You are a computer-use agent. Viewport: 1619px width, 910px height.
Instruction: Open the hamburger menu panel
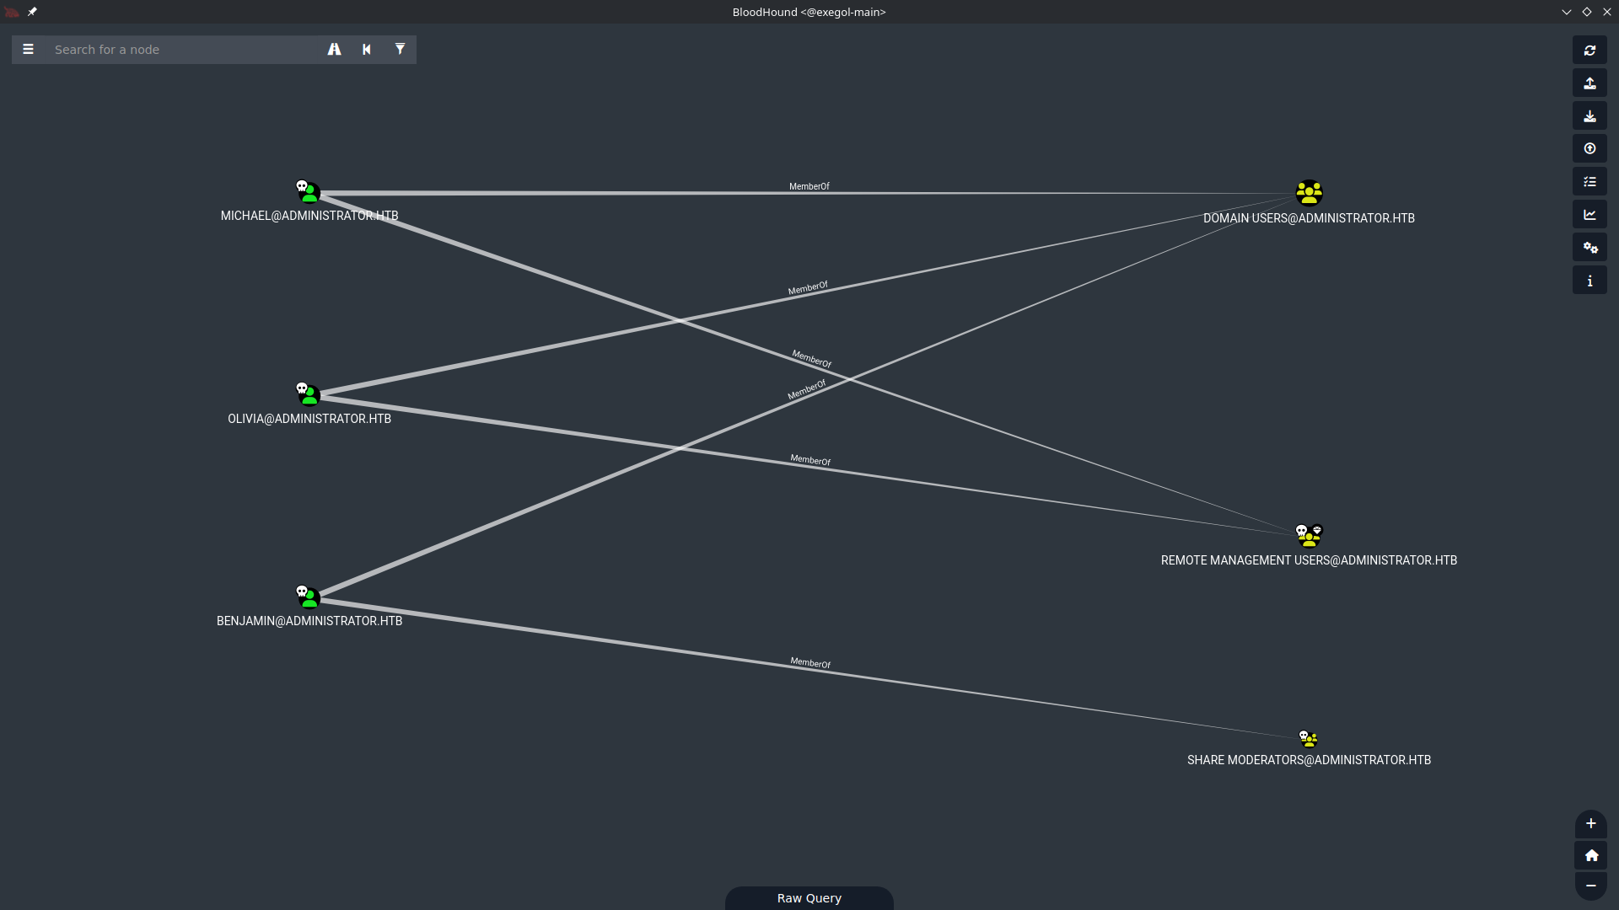click(x=28, y=50)
